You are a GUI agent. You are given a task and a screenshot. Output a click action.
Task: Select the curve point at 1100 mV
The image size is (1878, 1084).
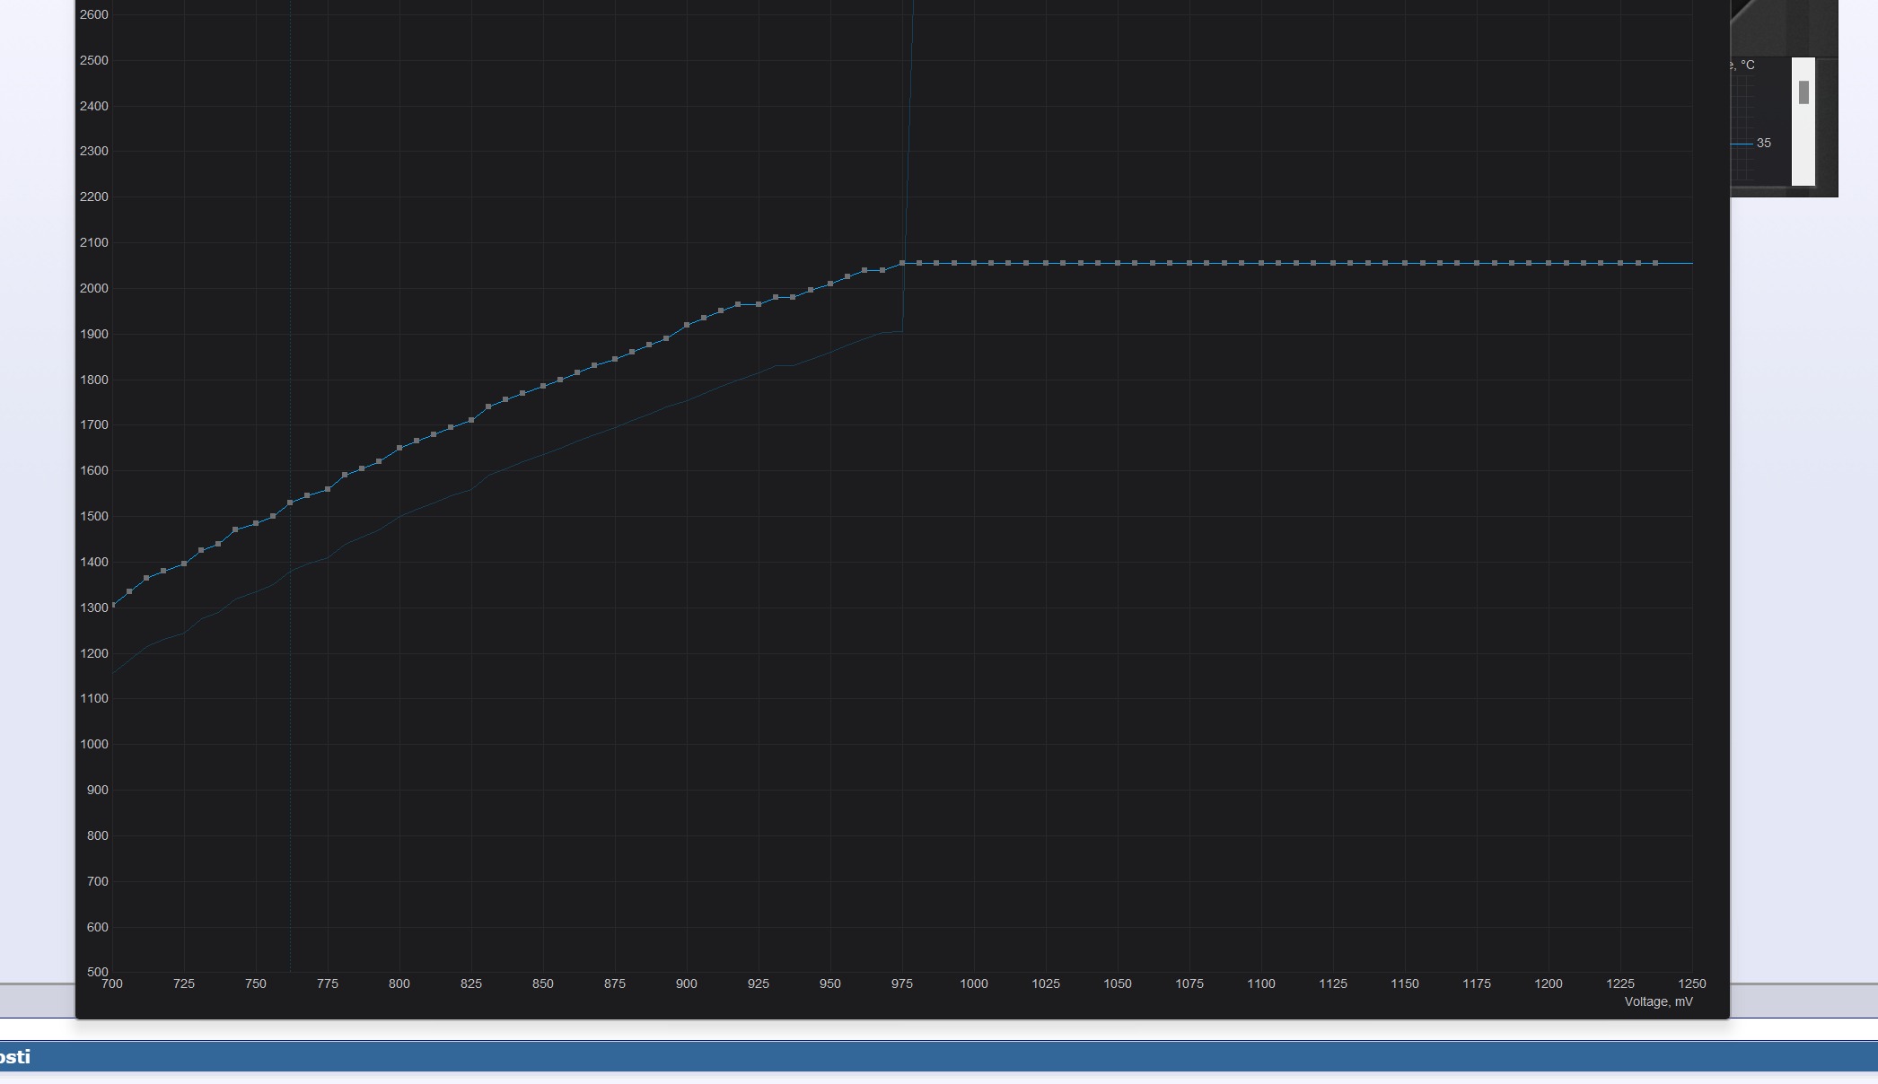(x=1261, y=263)
